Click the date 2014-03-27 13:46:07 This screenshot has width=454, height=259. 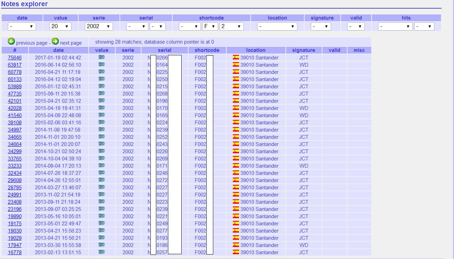[x=58, y=188]
